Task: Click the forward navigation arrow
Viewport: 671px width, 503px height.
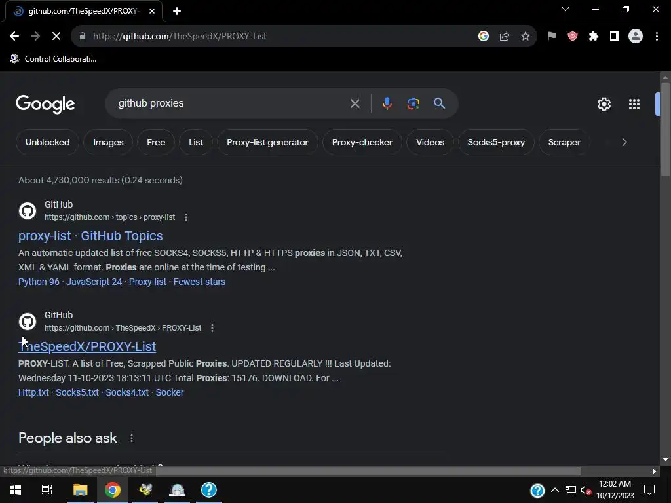Action: tap(35, 37)
